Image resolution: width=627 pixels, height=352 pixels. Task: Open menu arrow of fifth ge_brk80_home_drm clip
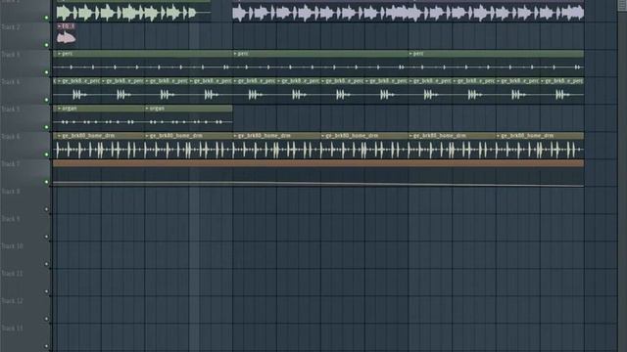click(x=411, y=136)
